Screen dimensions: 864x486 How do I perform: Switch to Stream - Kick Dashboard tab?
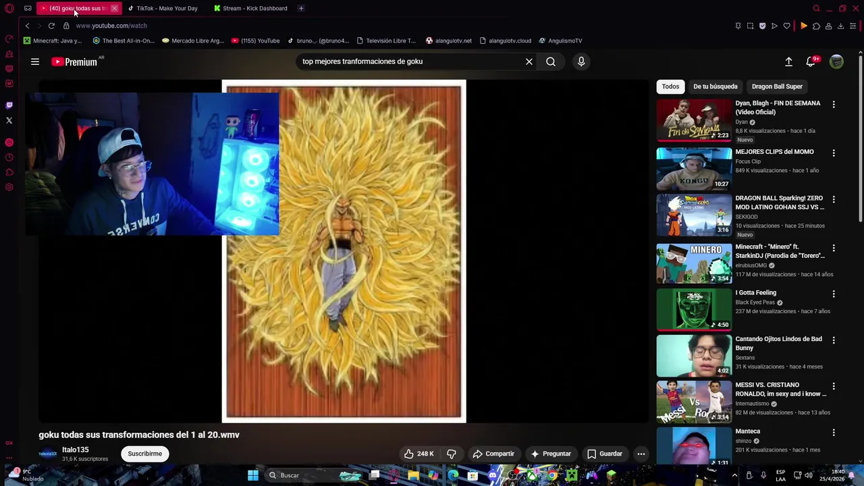(x=250, y=8)
